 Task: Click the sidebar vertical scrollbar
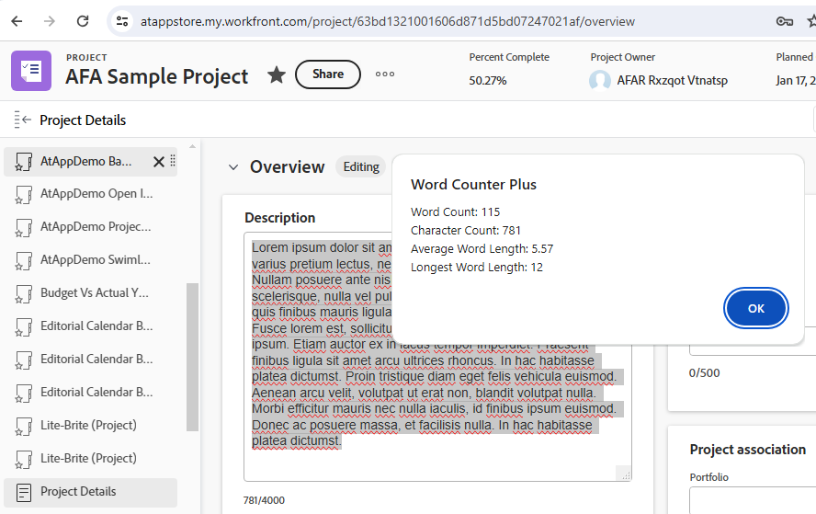click(x=192, y=357)
